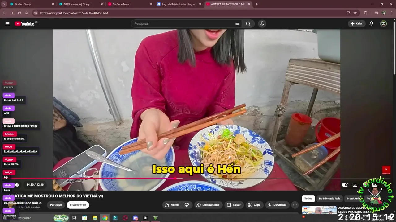Go to the YouTube home logo
This screenshot has height=222, width=396.
24,24
